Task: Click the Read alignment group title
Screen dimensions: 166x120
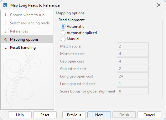Action: tap(71, 20)
